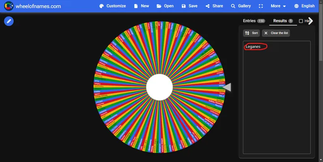This screenshot has width=323, height=162.
Task: Select the Results tab
Action: 283,21
